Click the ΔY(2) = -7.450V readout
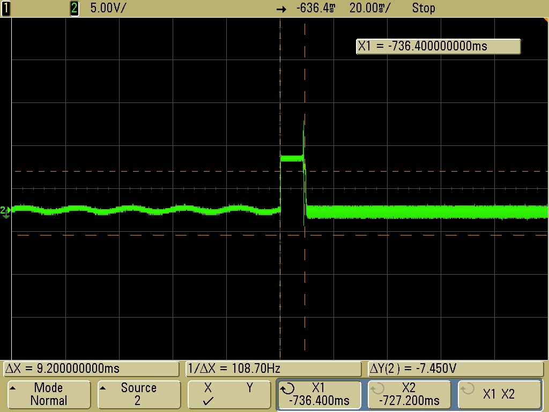This screenshot has width=549, height=412. (456, 369)
